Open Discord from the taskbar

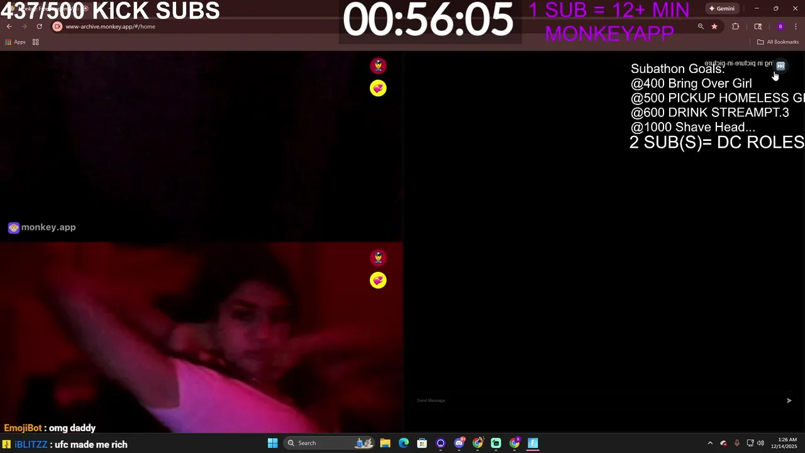click(459, 443)
